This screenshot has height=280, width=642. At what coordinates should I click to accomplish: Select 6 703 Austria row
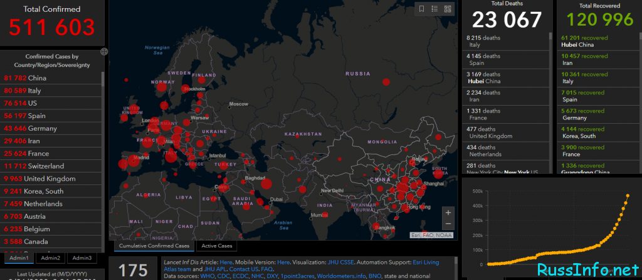point(50,217)
